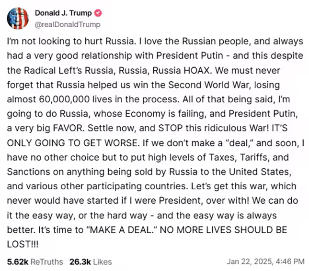309x271 pixels.
Task: View the 5.62k ReTruths list
Action: (x=35, y=262)
